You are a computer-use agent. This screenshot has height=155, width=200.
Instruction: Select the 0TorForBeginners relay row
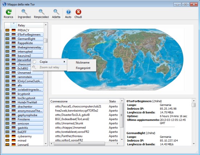pos(24,34)
